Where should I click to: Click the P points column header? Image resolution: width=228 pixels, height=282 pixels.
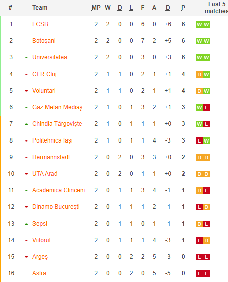click(x=183, y=8)
